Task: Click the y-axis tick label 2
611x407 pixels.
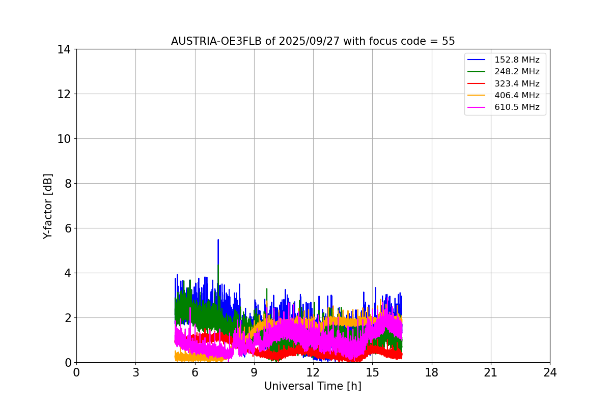Action: click(x=67, y=318)
